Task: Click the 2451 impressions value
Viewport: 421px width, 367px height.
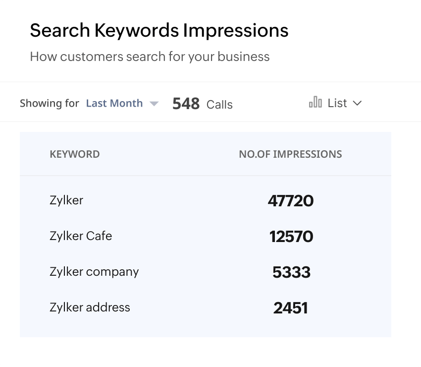Action: tap(291, 307)
